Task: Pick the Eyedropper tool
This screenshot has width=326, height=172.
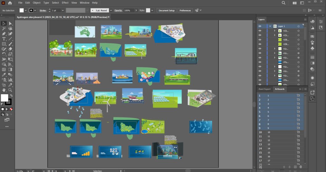Action: pyautogui.click(x=4, y=75)
